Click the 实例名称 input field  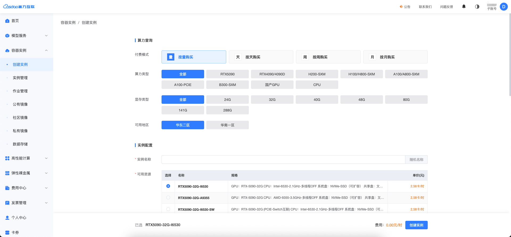click(x=283, y=160)
